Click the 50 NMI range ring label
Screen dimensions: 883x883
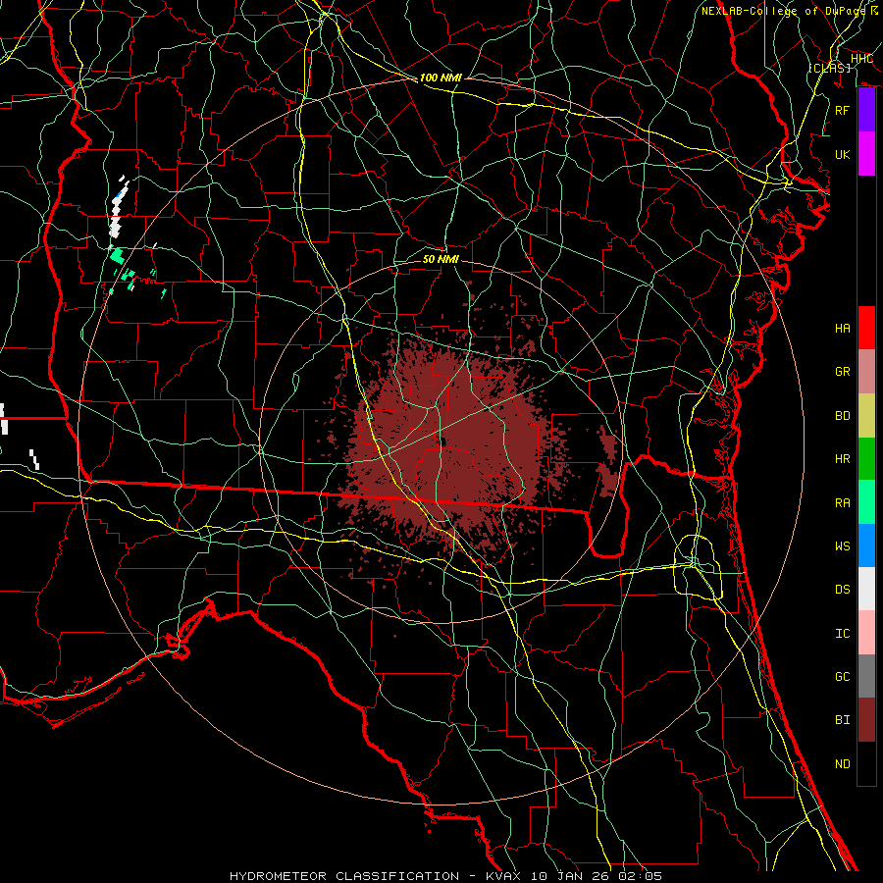[441, 259]
